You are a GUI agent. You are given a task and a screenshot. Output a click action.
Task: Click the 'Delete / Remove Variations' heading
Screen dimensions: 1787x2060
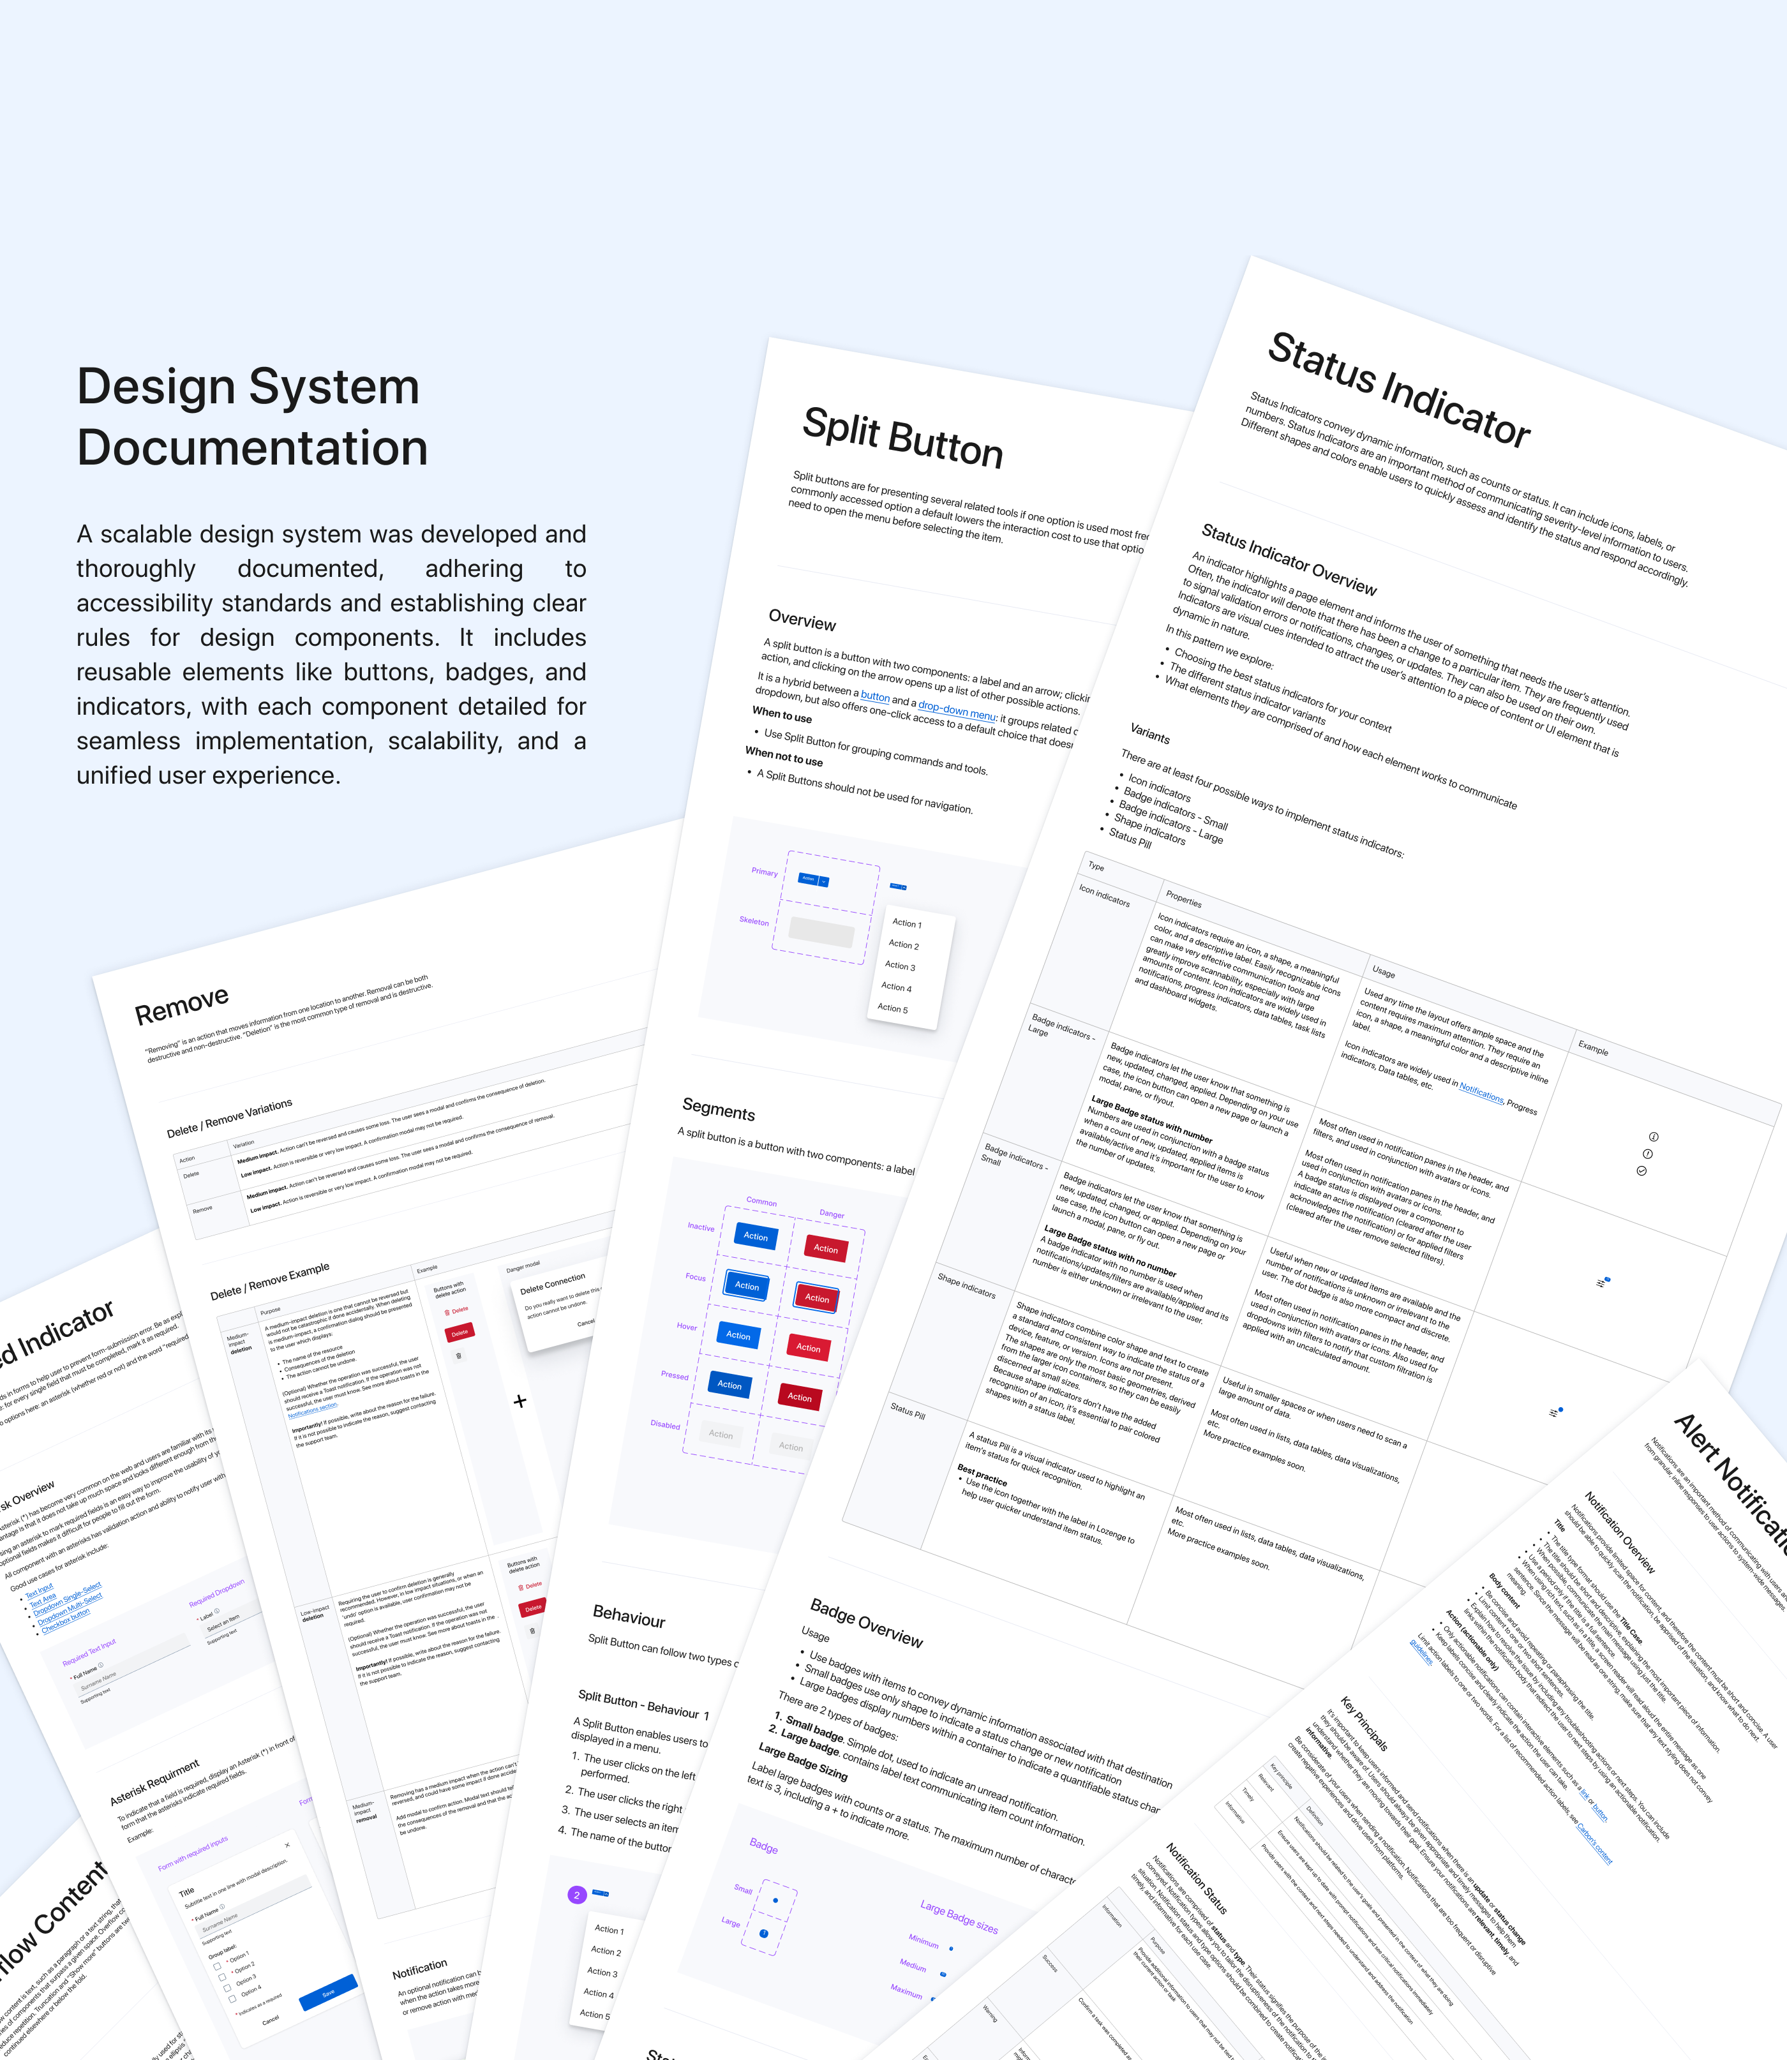click(x=229, y=1119)
